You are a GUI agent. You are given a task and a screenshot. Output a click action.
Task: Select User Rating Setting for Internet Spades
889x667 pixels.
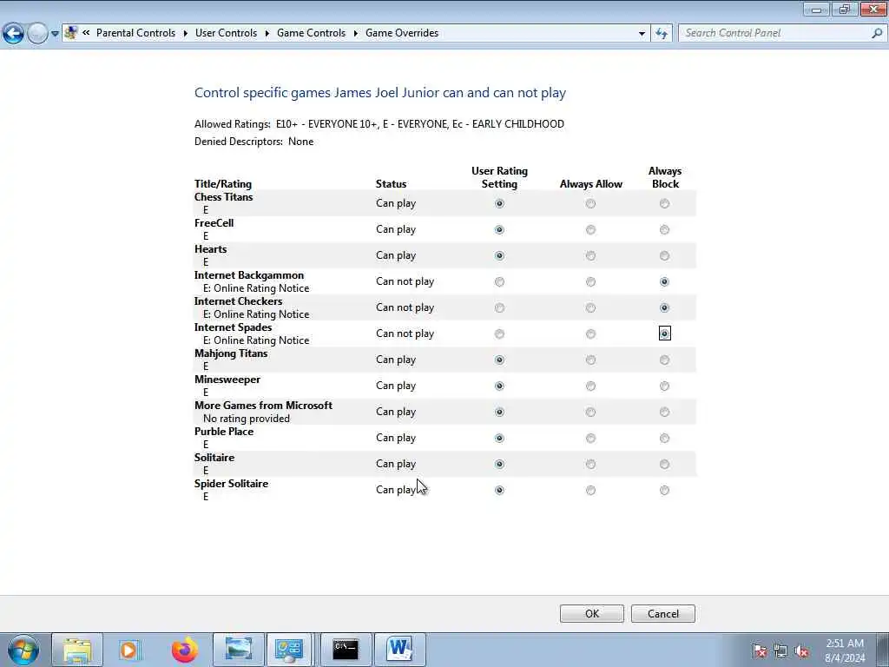pos(499,334)
